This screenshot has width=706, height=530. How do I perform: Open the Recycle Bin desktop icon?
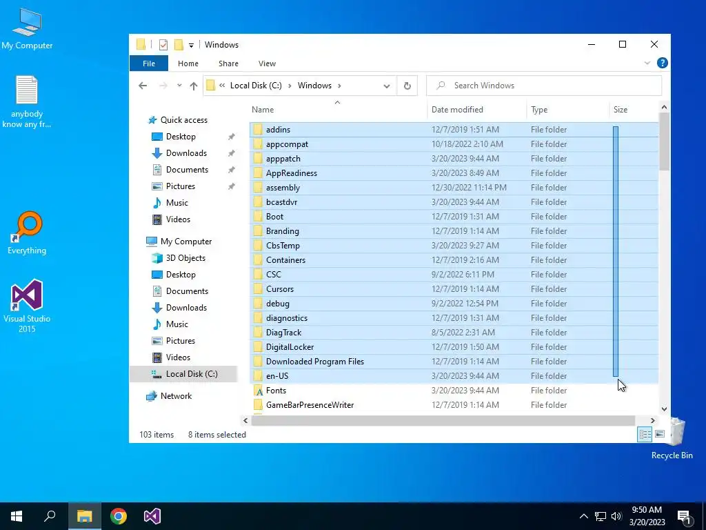[x=672, y=438]
